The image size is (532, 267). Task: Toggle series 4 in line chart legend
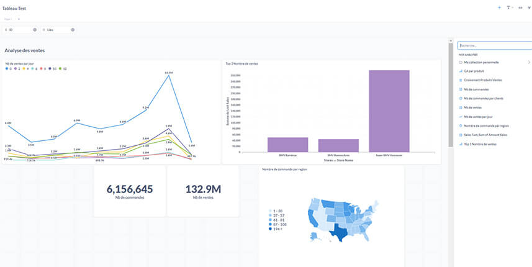coord(25,68)
